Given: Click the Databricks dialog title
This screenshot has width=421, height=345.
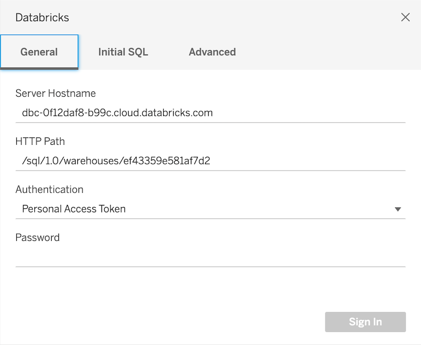Looking at the screenshot, I should pos(42,17).
